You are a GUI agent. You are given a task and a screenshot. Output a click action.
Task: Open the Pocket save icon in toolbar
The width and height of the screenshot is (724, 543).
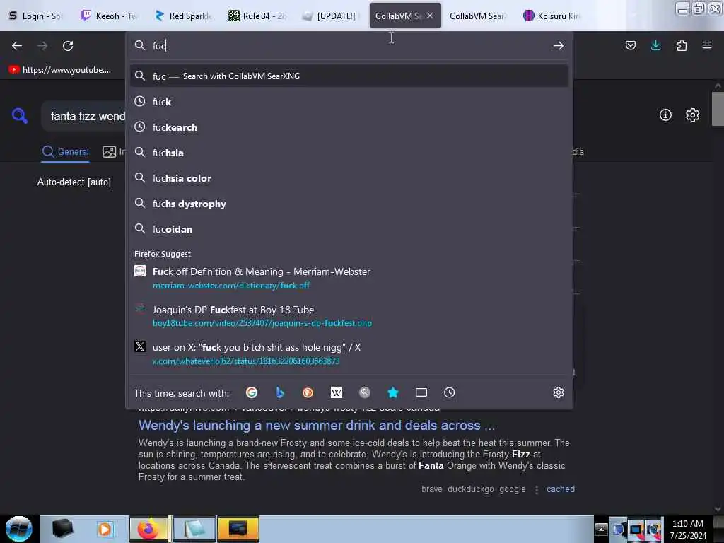coord(630,45)
